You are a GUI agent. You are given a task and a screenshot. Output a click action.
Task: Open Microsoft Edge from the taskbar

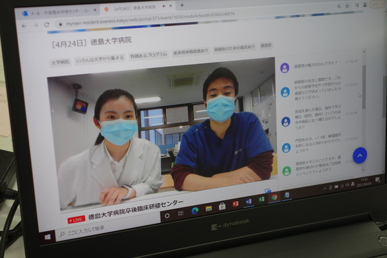[195, 211]
